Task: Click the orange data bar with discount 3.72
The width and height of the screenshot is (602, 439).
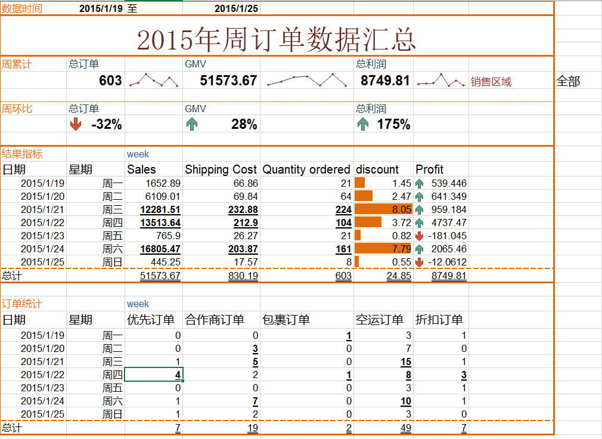Action: [368, 222]
